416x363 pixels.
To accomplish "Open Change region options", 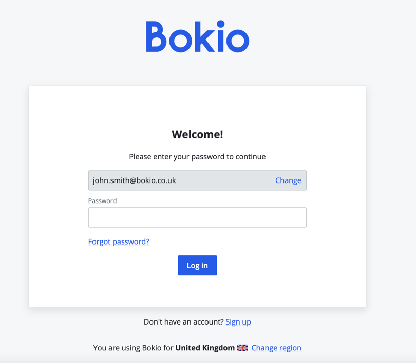I will (276, 347).
